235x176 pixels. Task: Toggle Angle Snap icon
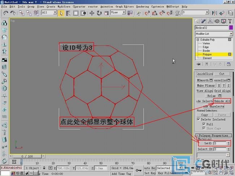click(154, 13)
